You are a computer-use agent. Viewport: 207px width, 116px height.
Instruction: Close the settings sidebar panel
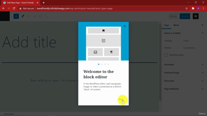tap(202, 25)
